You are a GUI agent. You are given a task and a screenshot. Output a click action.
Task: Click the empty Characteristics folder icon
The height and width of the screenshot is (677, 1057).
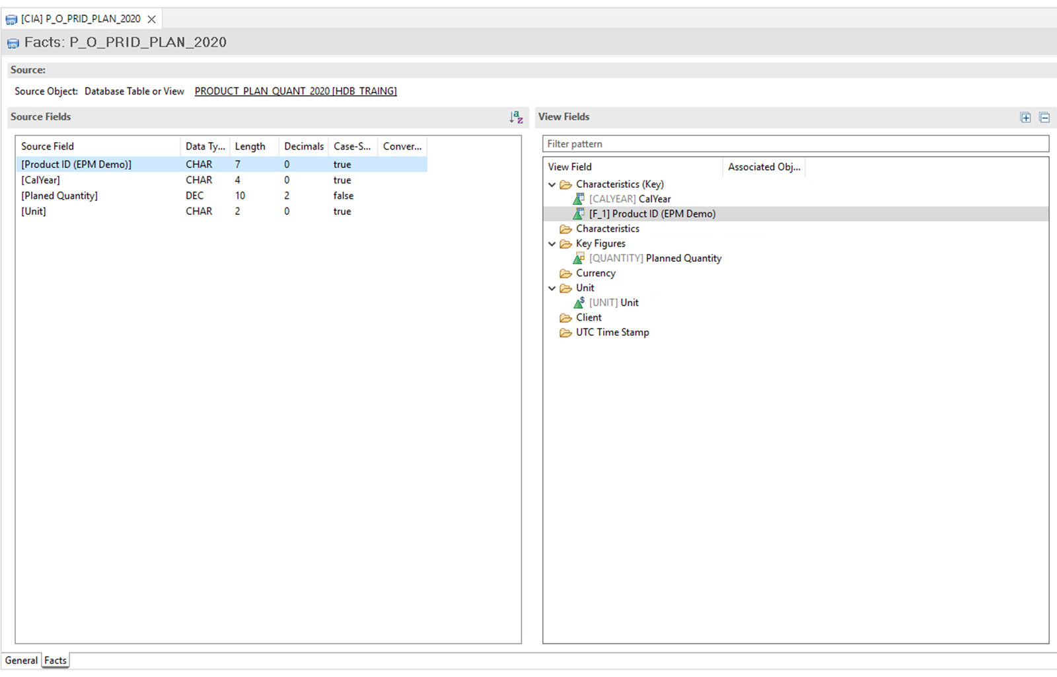click(565, 229)
